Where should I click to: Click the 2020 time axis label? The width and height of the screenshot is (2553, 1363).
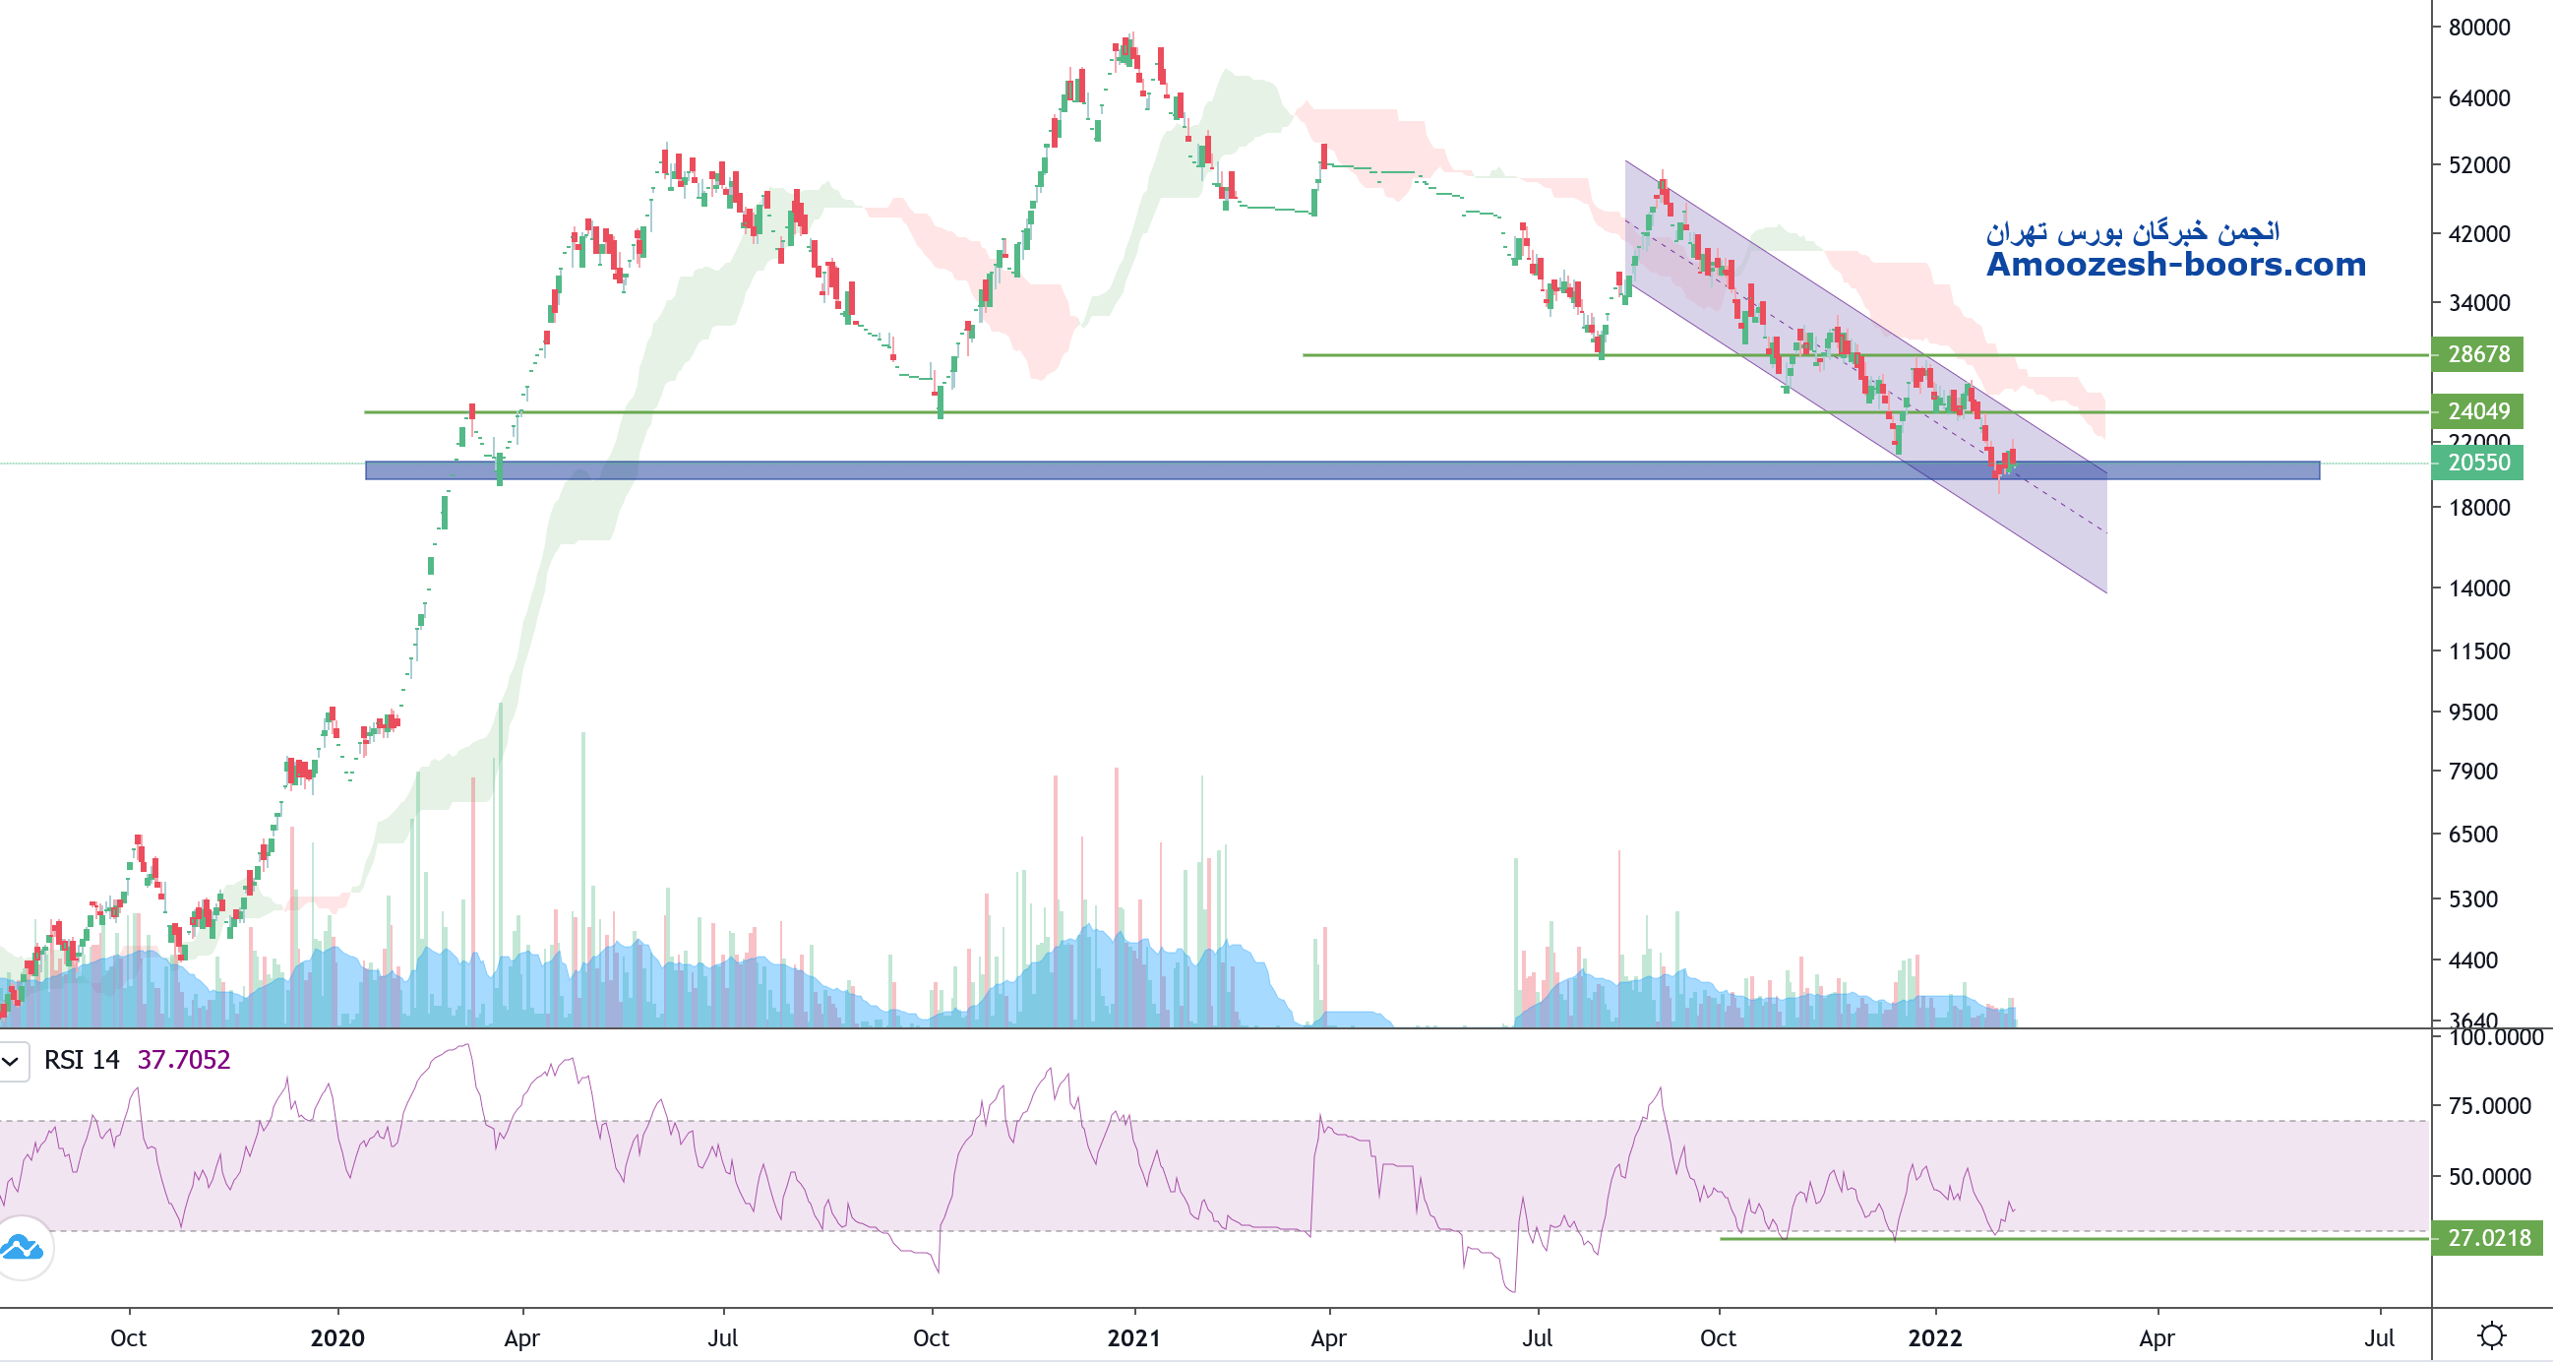pyautogui.click(x=337, y=1338)
